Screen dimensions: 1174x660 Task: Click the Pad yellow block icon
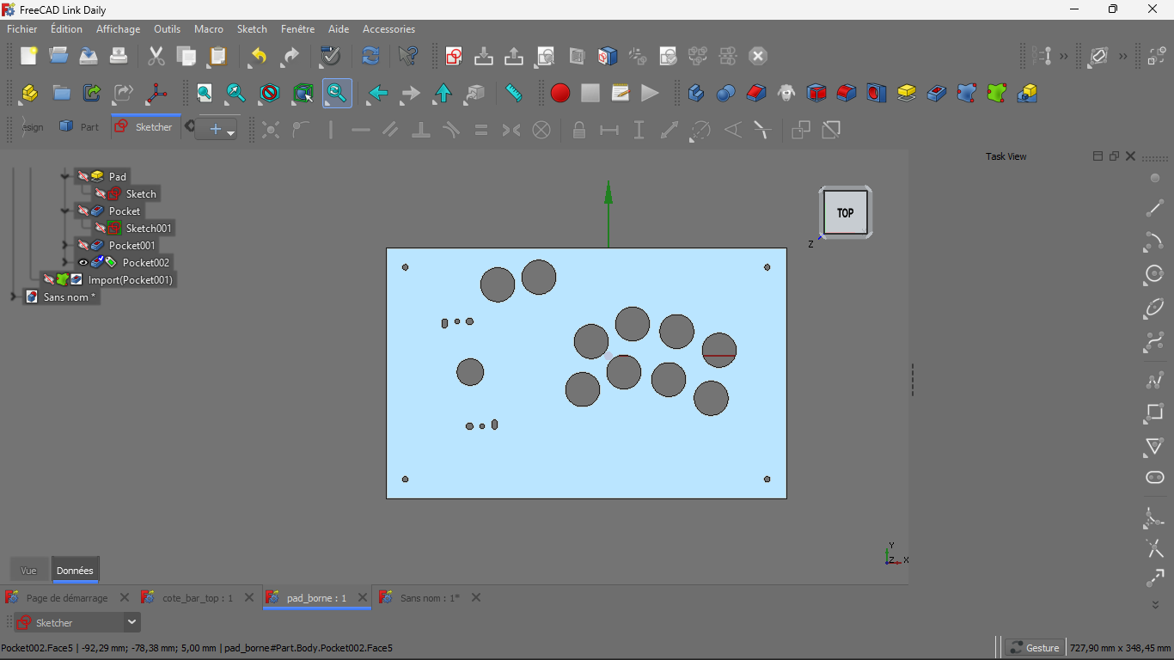pos(907,93)
